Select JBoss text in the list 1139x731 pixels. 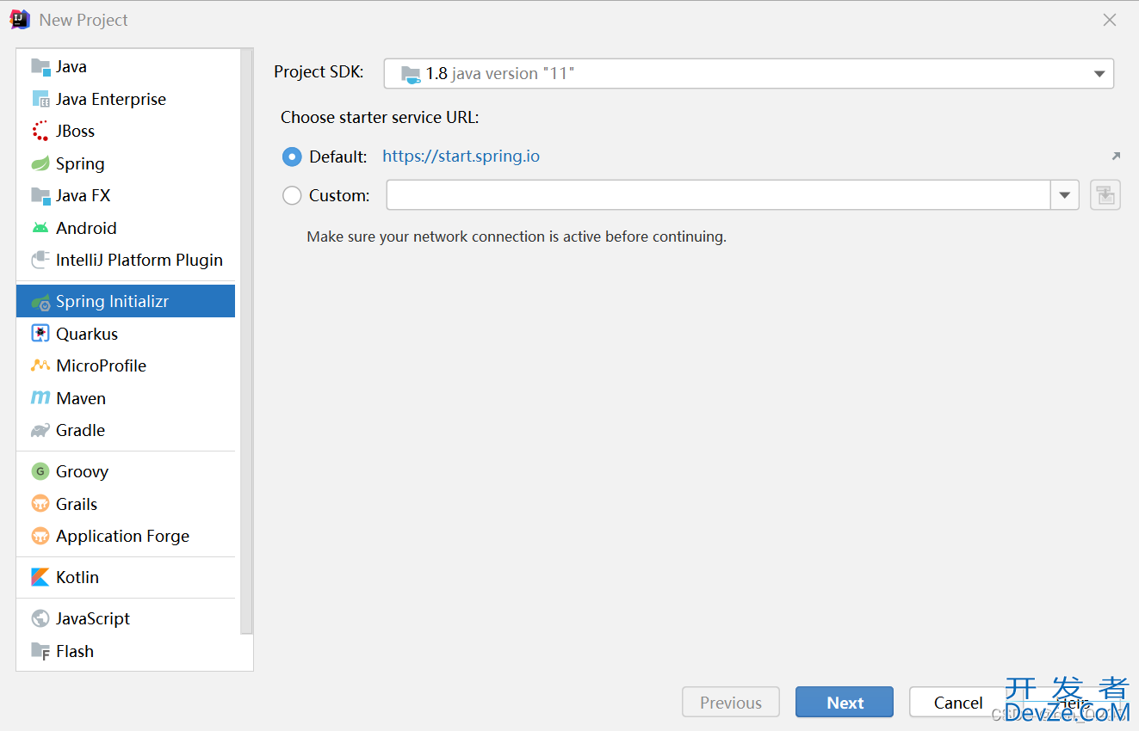click(76, 131)
